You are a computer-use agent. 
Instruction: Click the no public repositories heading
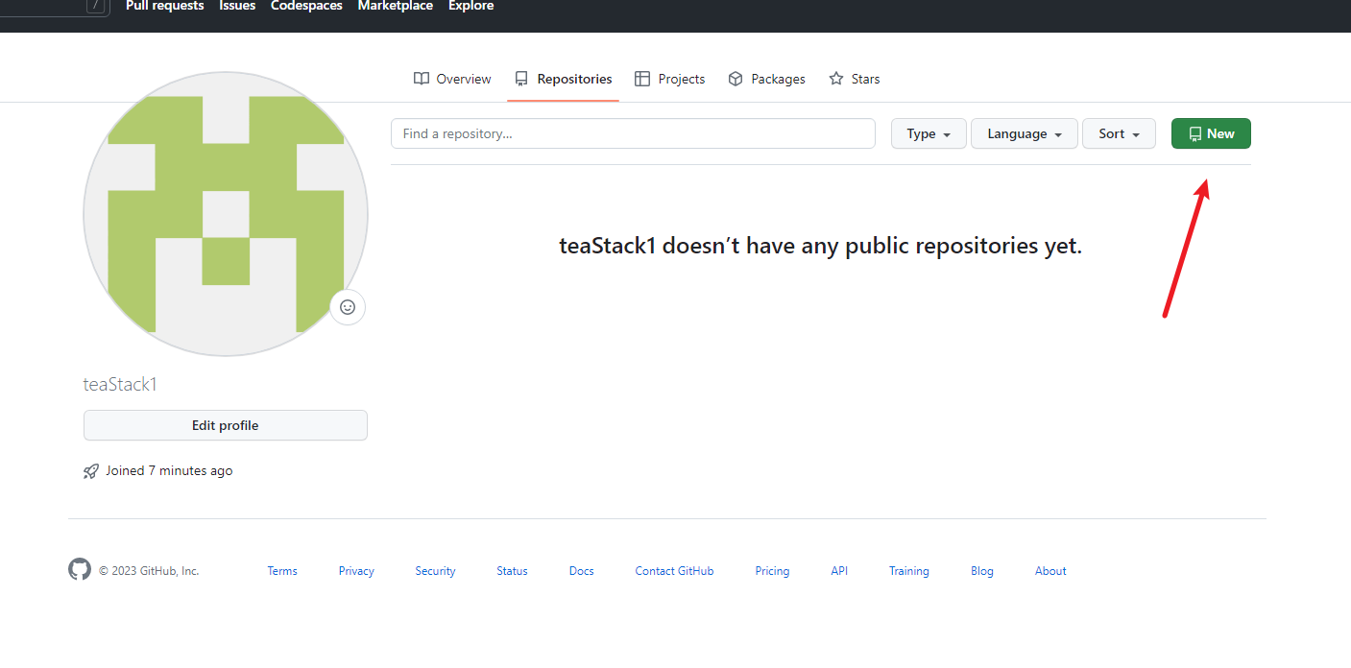click(820, 246)
